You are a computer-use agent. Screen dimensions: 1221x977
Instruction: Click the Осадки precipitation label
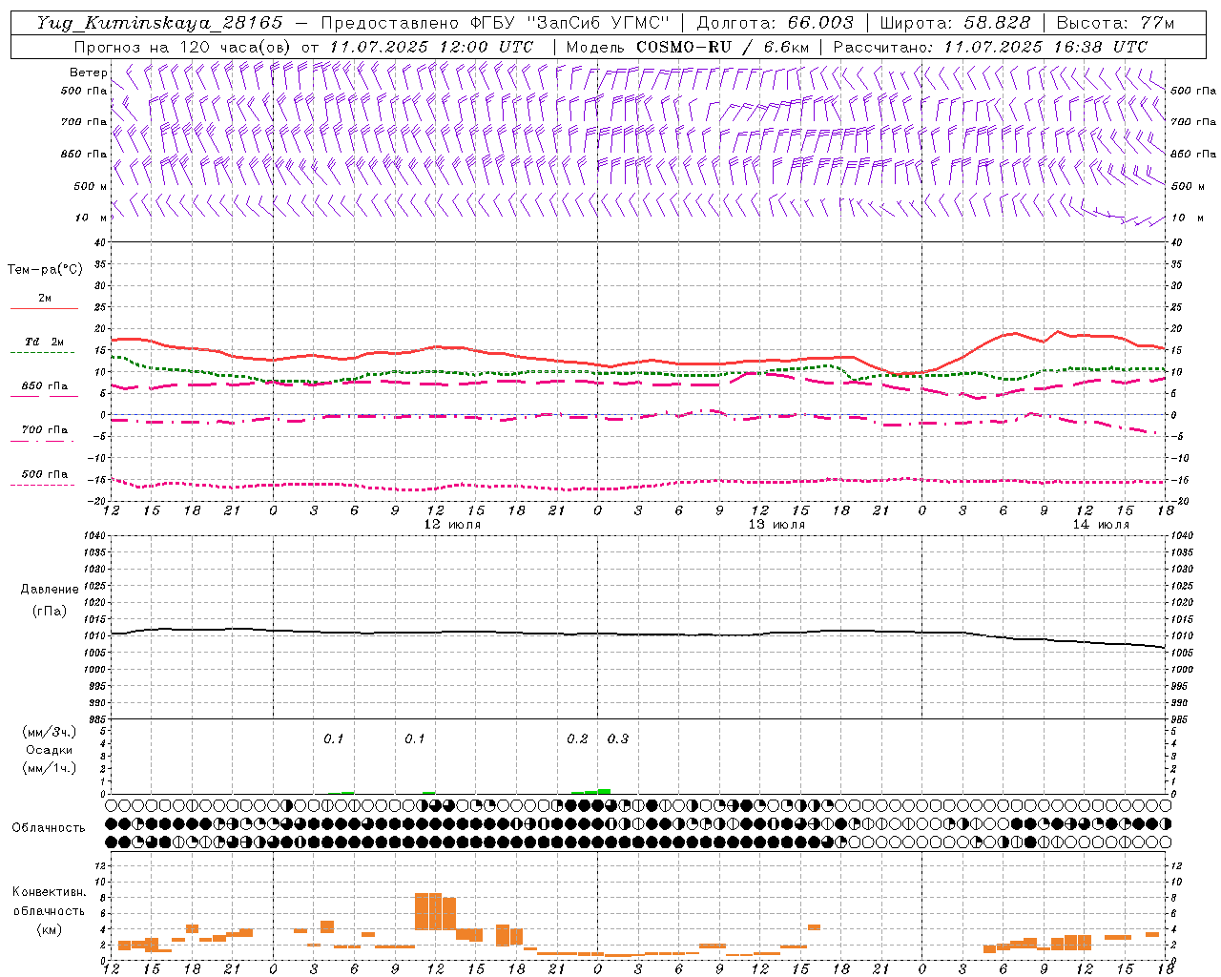(50, 750)
